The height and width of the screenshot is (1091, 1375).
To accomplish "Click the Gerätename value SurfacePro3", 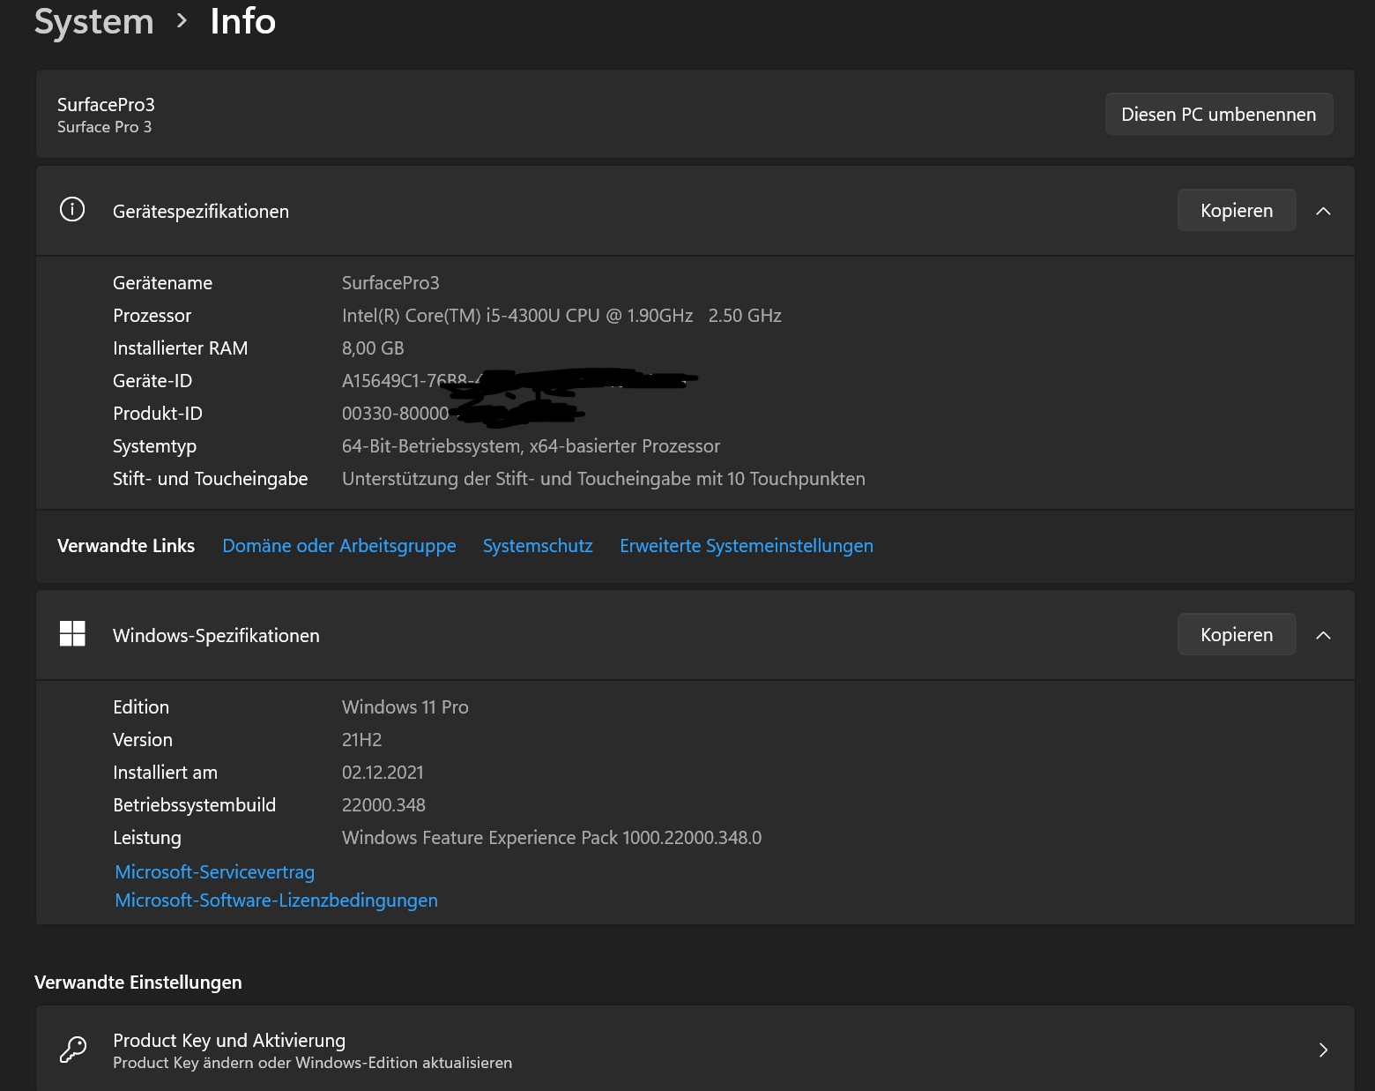I will [390, 283].
